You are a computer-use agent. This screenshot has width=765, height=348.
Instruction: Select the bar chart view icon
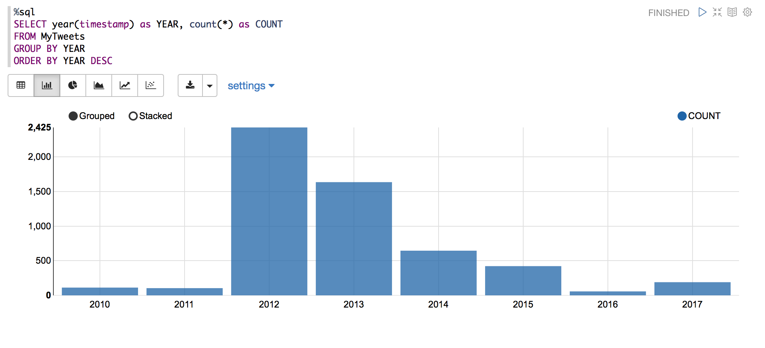pyautogui.click(x=47, y=85)
